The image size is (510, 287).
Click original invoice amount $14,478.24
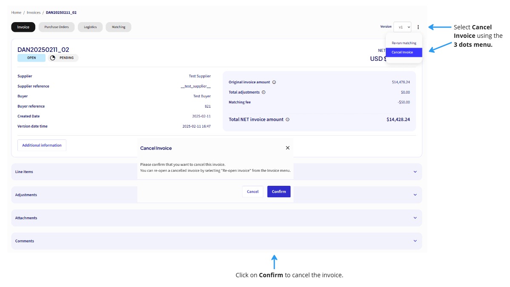(x=401, y=82)
